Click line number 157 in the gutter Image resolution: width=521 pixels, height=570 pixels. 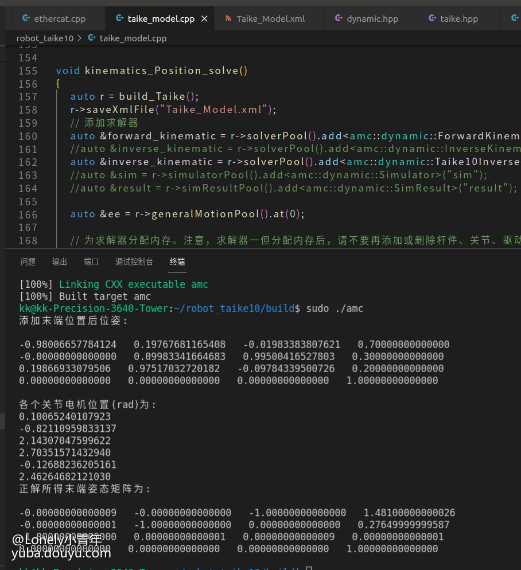[x=28, y=97]
